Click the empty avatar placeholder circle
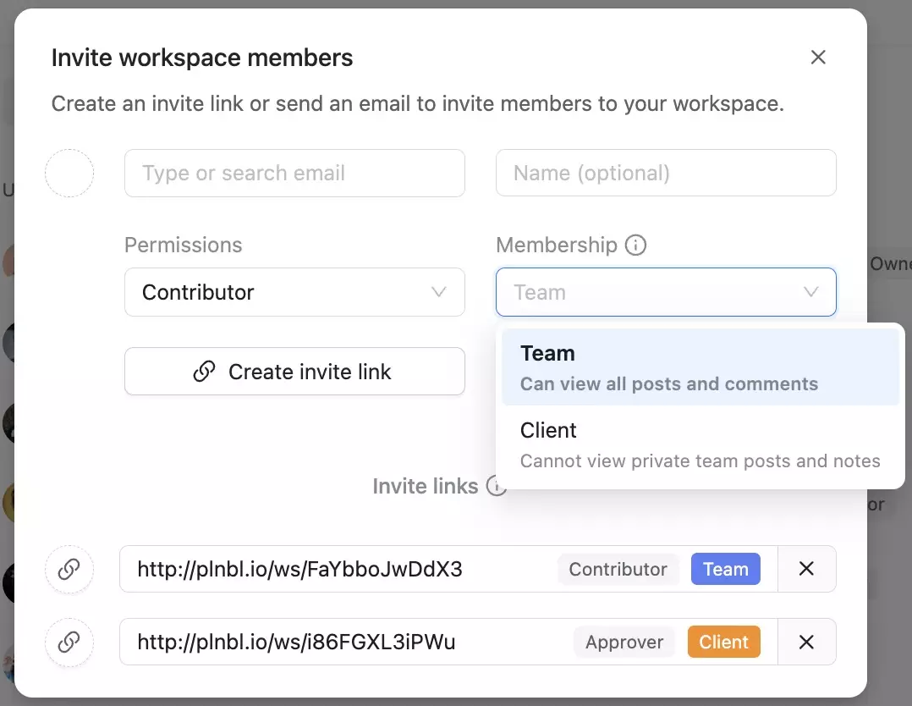 (69, 173)
